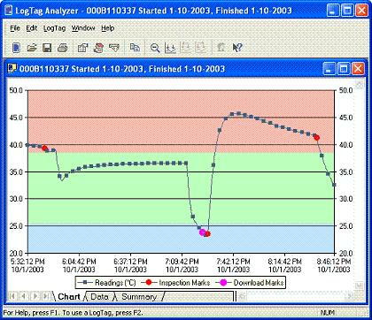Select the first red inspection mark near 40°C
The height and width of the screenshot is (320, 372).
point(44,148)
